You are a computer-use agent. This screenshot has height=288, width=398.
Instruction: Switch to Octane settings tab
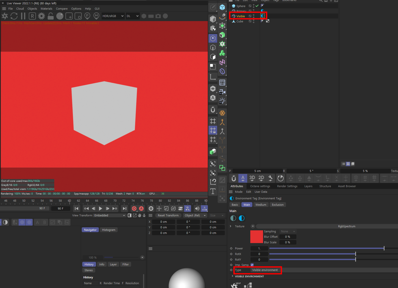[260, 186]
